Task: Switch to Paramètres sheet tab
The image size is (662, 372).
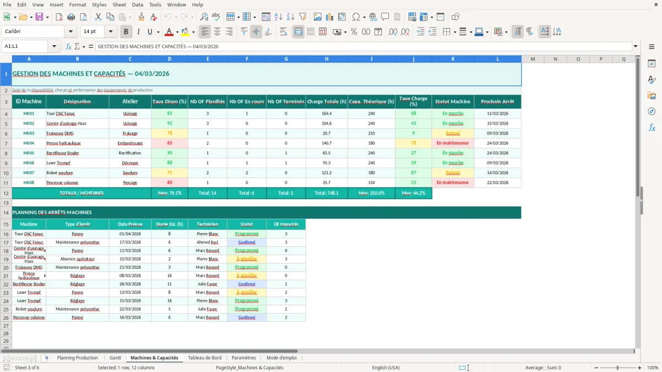Action: pos(244,358)
